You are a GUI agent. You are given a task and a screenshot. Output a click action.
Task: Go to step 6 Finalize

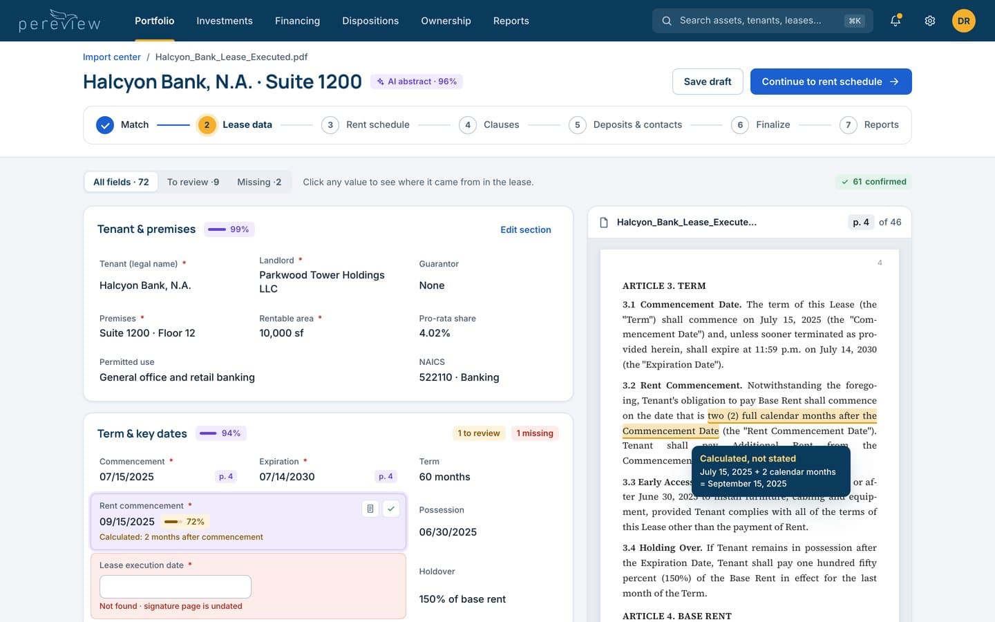tap(761, 125)
